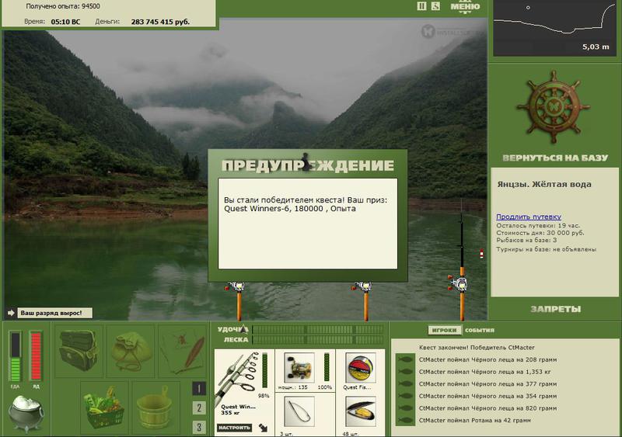Screen dimensions: 622x437
Task: Click the depth map showing 5,03 m
Action: point(554,28)
